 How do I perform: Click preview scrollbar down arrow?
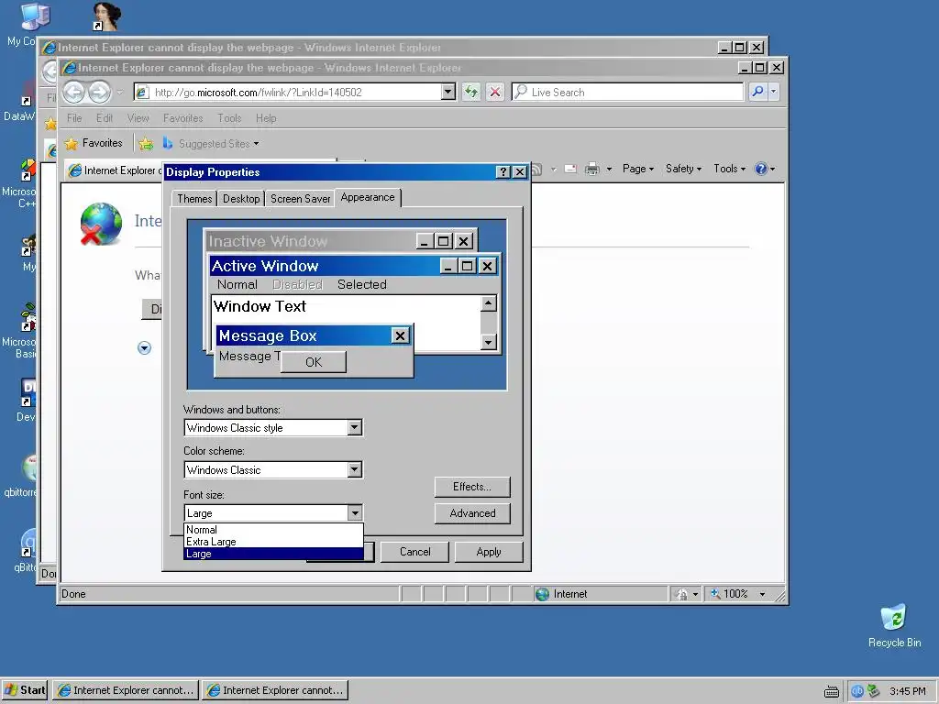click(489, 342)
